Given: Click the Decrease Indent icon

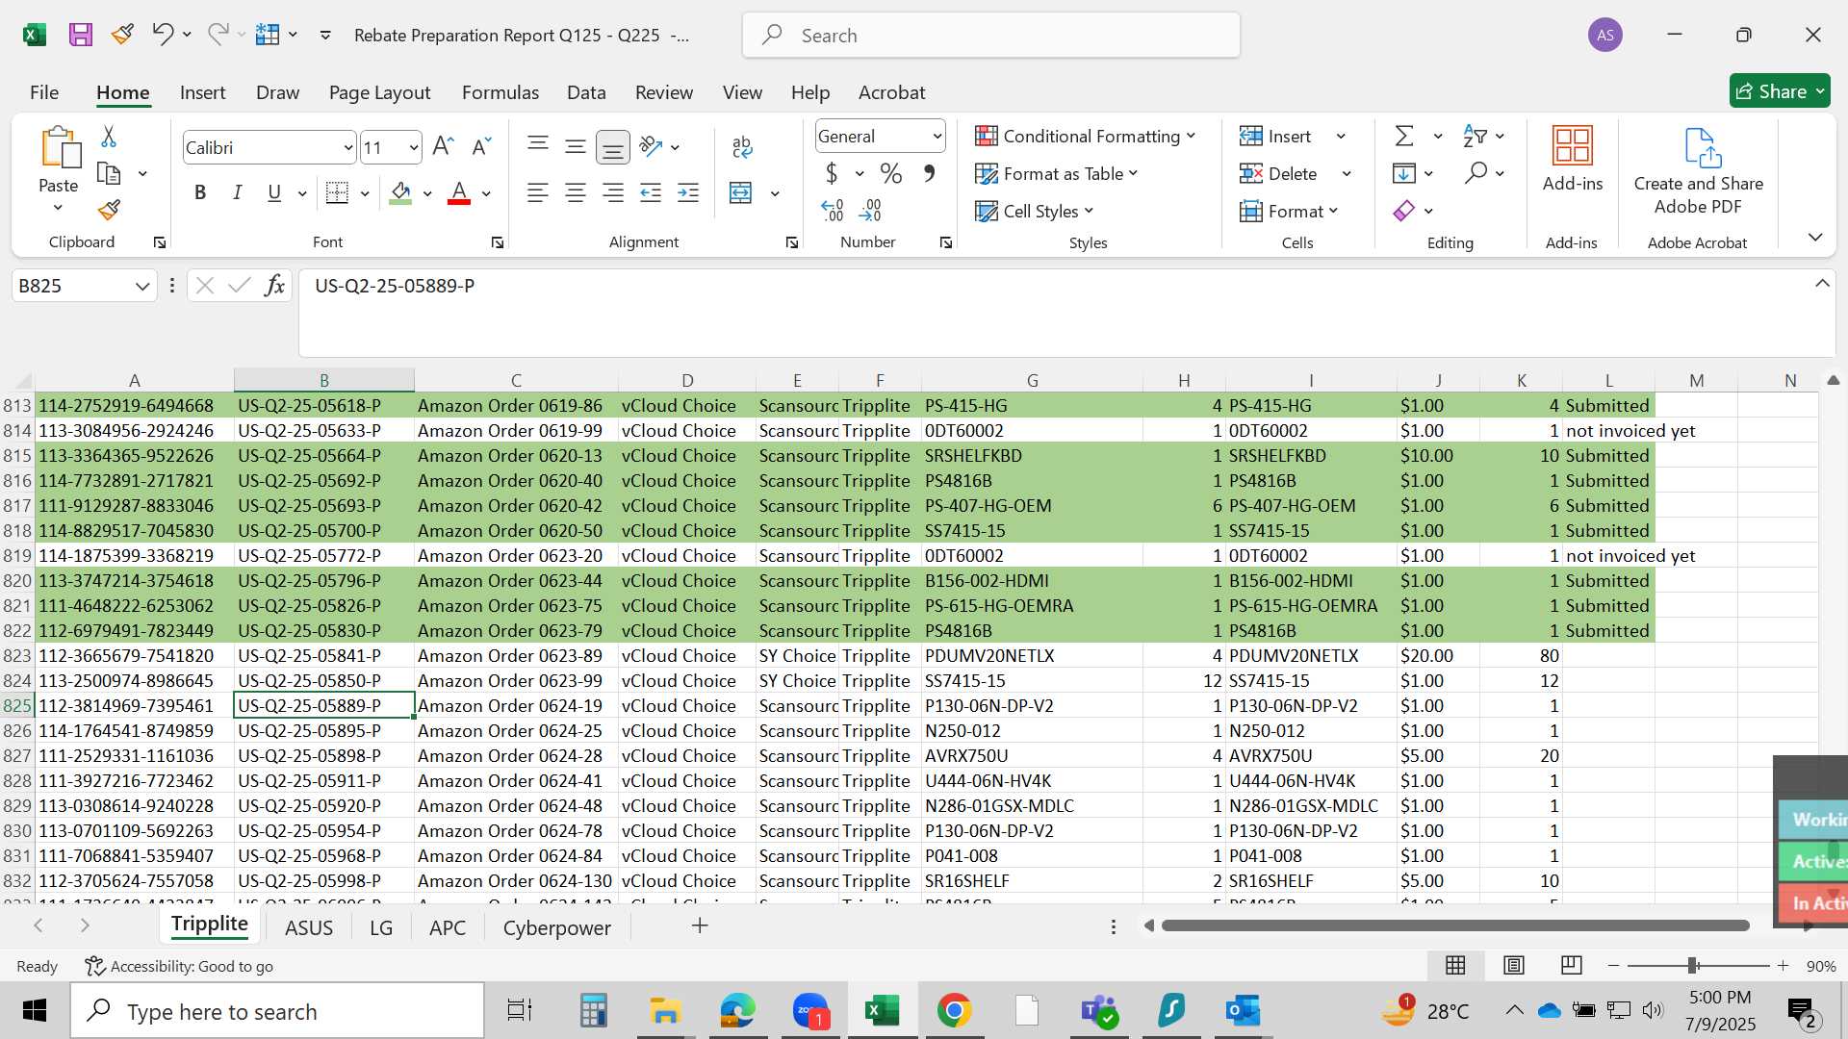Looking at the screenshot, I should pyautogui.click(x=651, y=193).
